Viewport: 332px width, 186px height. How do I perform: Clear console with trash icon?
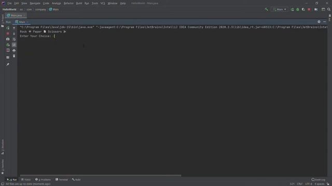[x=14, y=56]
